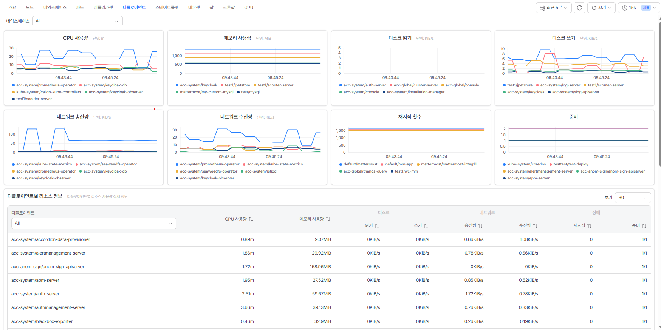Click acc-system/authmanagement-server row name
661x332 pixels.
click(48, 307)
